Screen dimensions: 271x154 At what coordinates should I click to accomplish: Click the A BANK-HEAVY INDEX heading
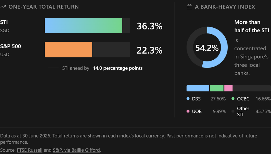pyautogui.click(x=225, y=7)
